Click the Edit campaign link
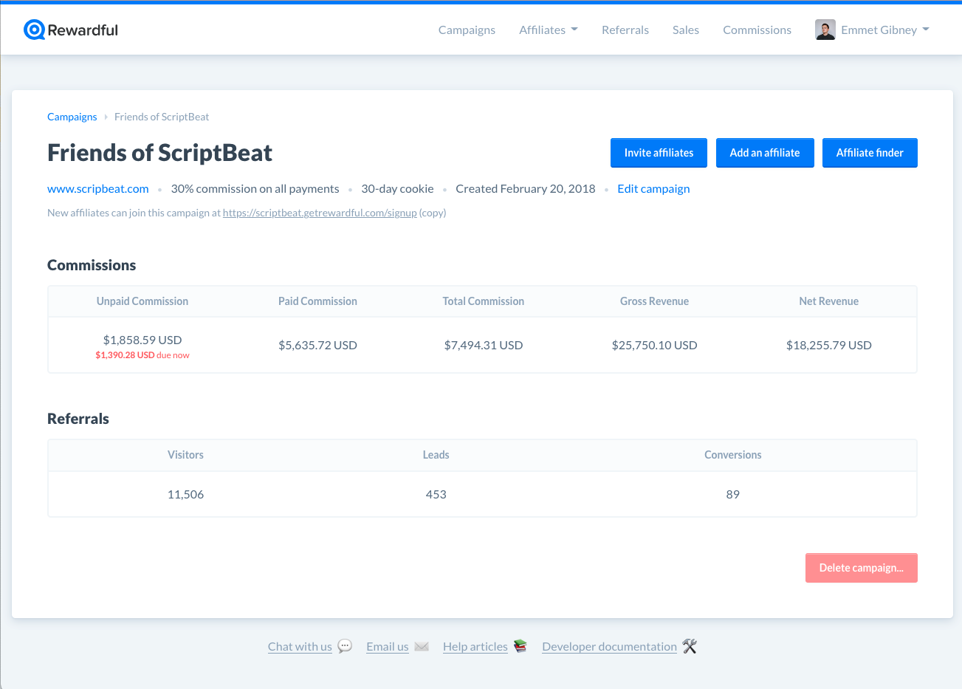This screenshot has width=962, height=689. (x=653, y=189)
